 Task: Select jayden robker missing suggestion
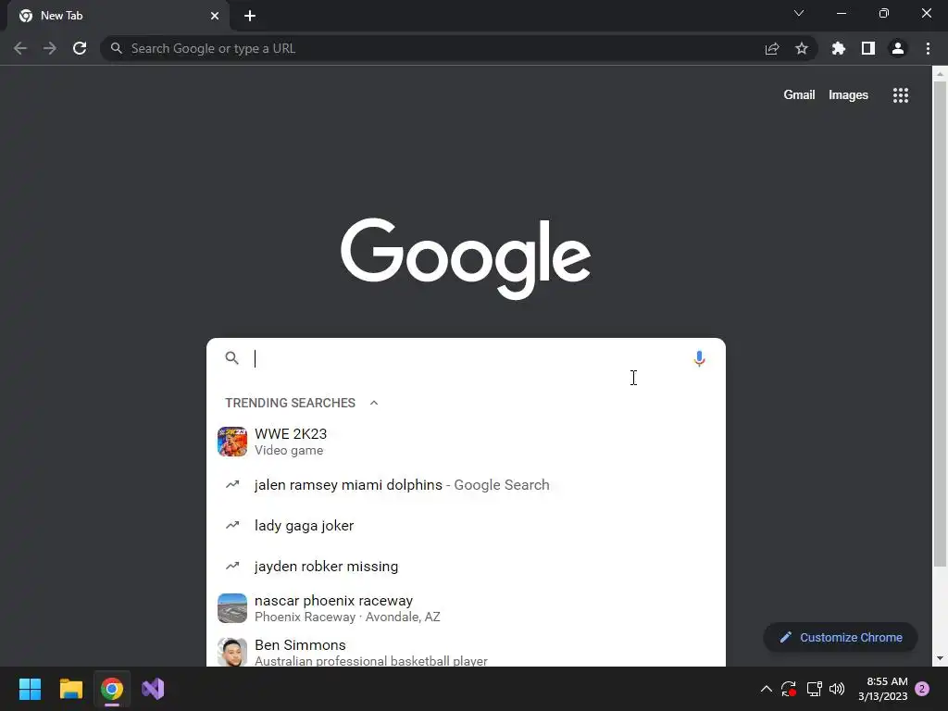pyautogui.click(x=466, y=567)
